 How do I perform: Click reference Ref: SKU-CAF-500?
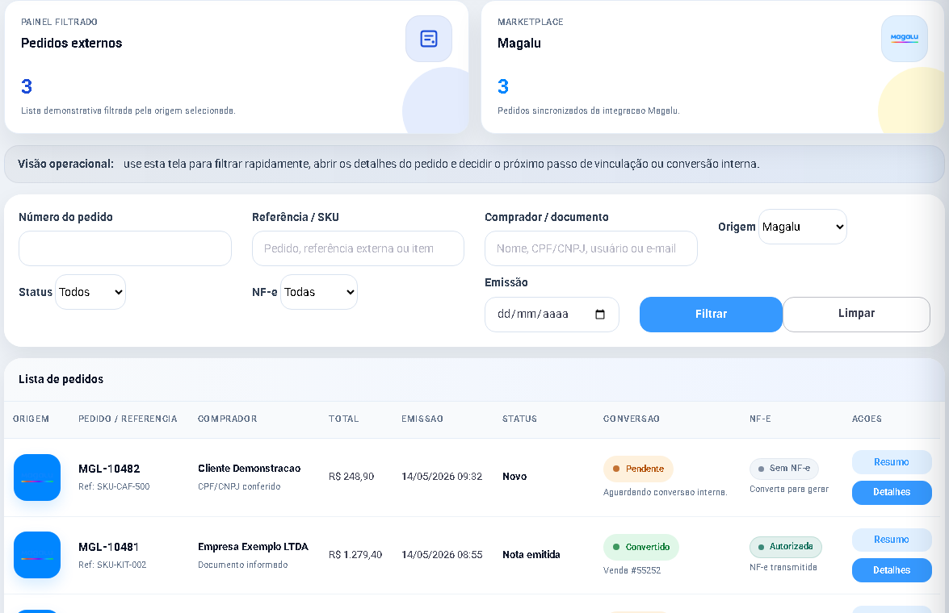click(114, 486)
